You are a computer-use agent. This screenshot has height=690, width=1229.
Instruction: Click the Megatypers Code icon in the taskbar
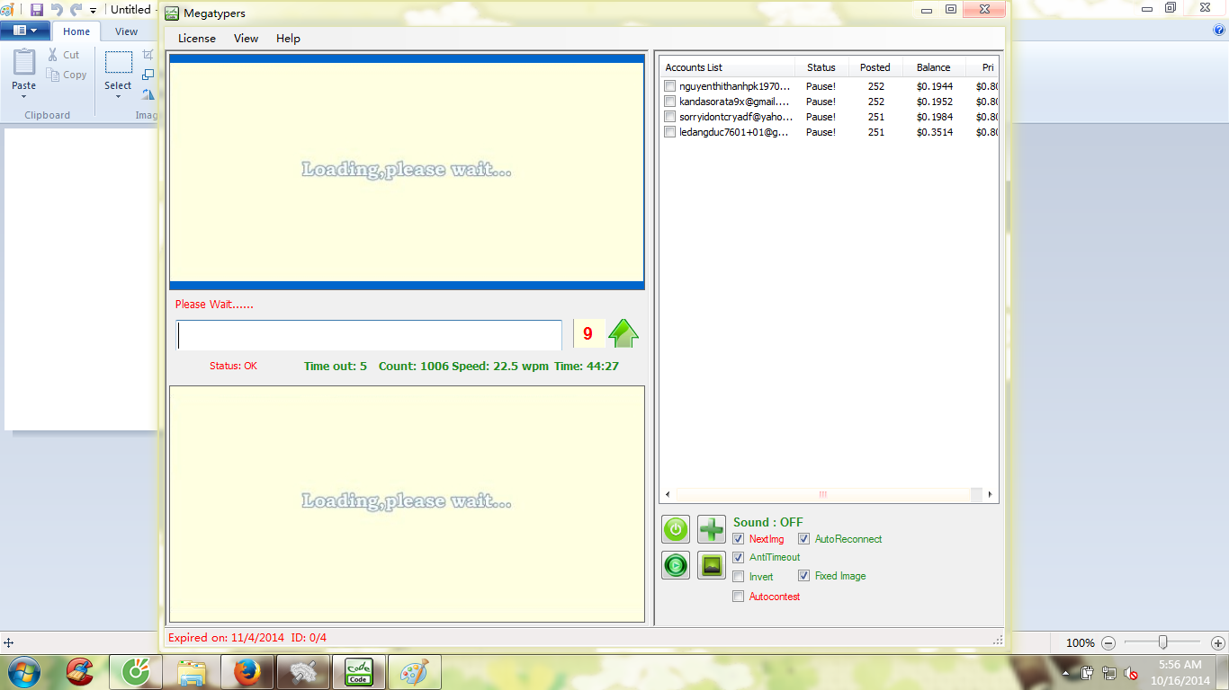[x=359, y=672]
